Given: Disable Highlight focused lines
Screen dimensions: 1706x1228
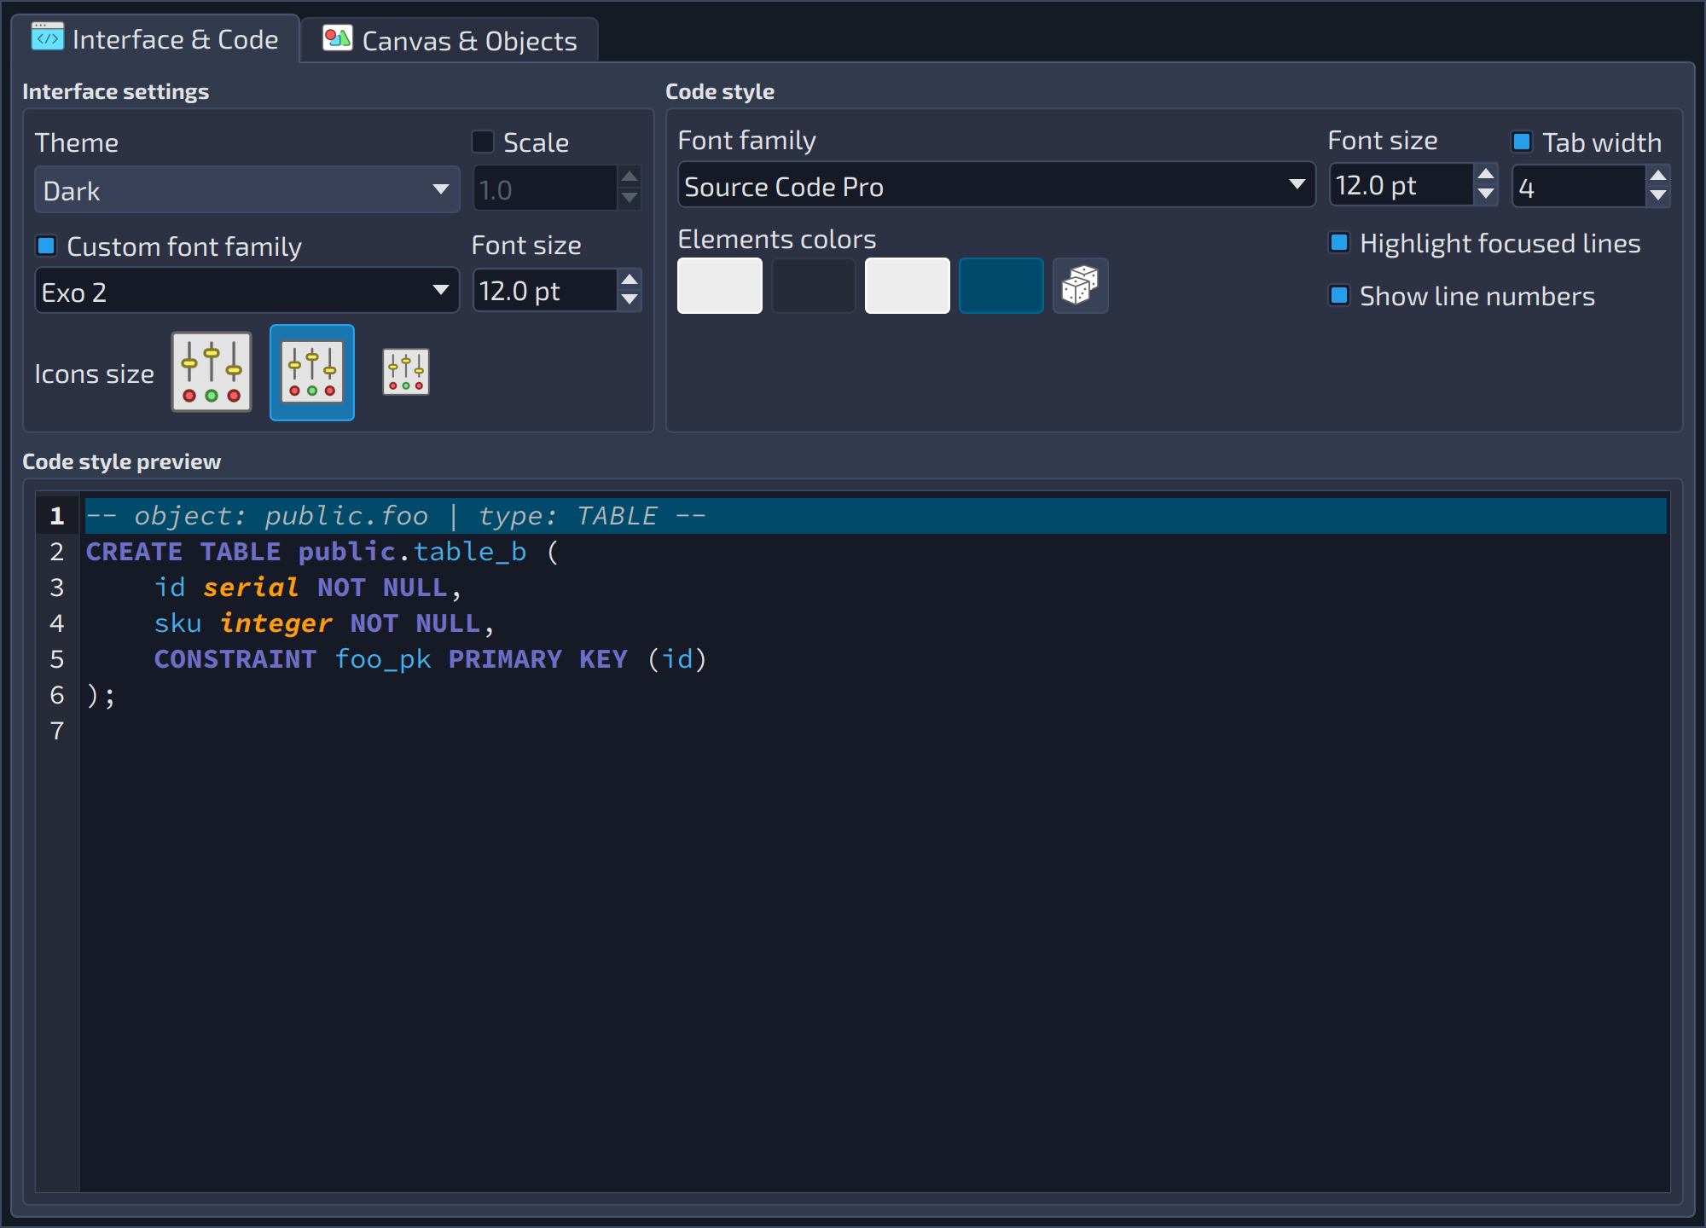Looking at the screenshot, I should coord(1339,243).
